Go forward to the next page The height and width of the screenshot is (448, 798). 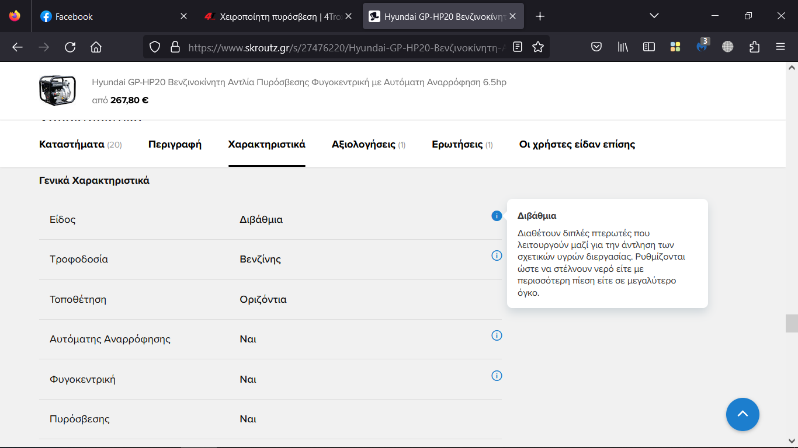(x=44, y=47)
